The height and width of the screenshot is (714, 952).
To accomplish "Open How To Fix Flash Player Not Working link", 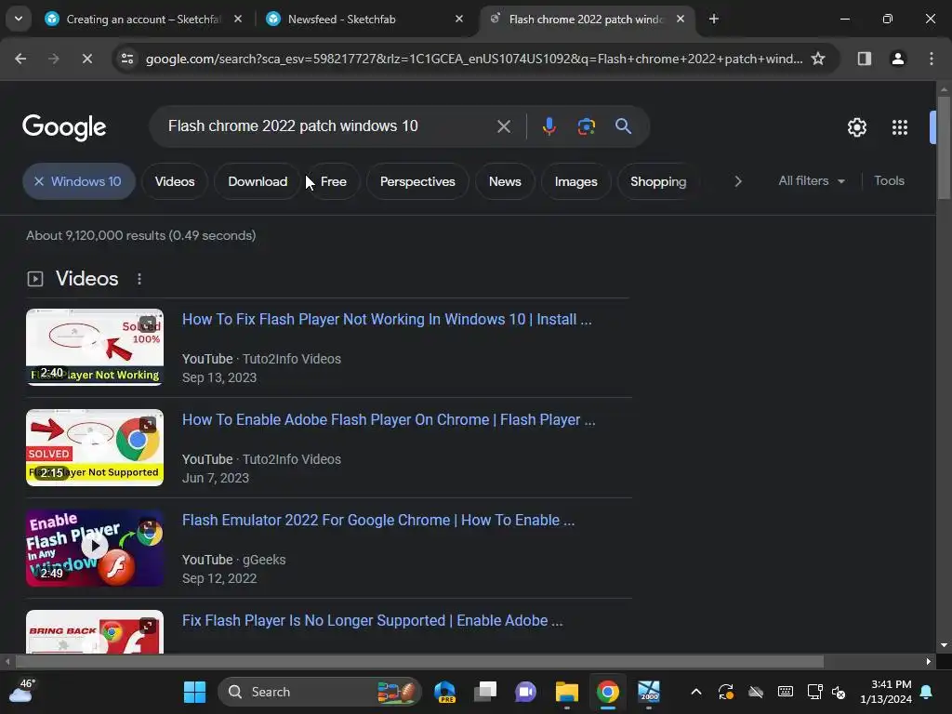I will [387, 320].
